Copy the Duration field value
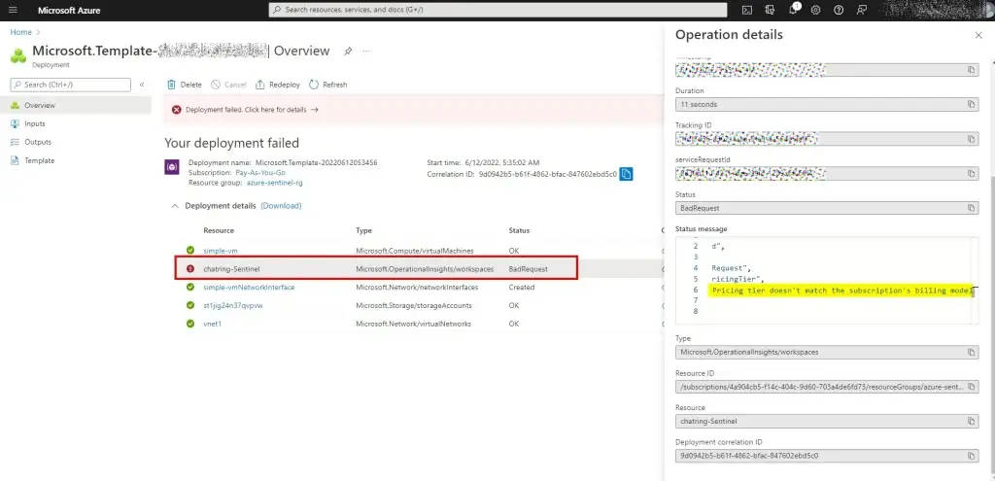Image resolution: width=995 pixels, height=481 pixels. click(x=971, y=104)
